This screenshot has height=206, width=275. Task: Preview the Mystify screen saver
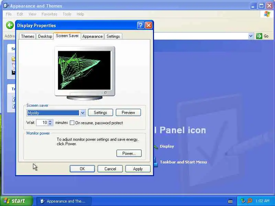point(128,113)
